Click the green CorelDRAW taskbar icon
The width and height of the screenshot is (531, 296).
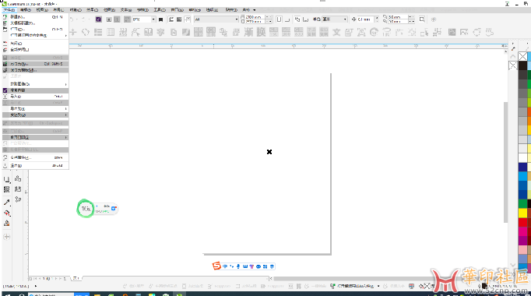[180, 294]
